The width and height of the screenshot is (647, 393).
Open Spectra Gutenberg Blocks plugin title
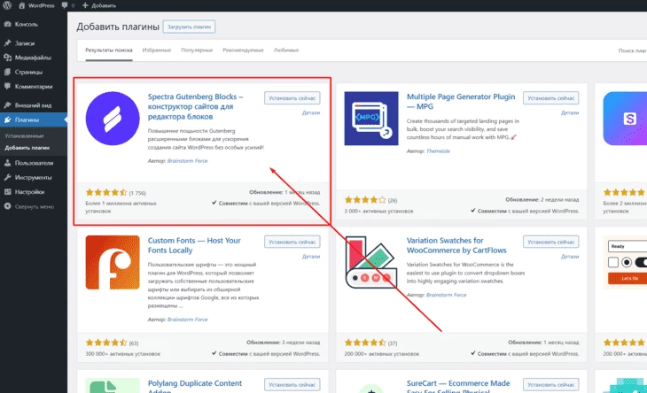point(195,106)
